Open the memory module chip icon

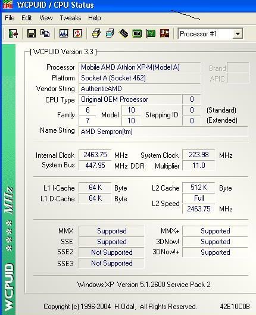[123, 33]
